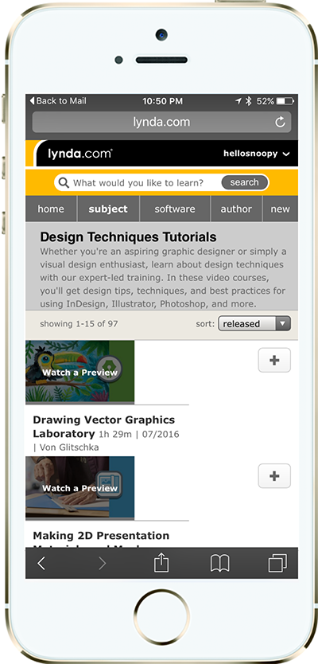The height and width of the screenshot is (664, 318).
Task: Expand the hellosnoopy account menu
Action: [256, 154]
